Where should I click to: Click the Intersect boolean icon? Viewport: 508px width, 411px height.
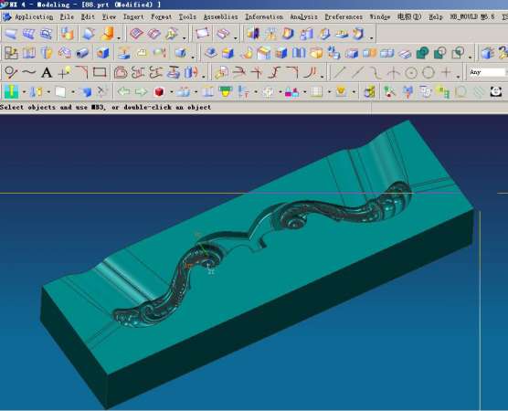[x=458, y=53]
